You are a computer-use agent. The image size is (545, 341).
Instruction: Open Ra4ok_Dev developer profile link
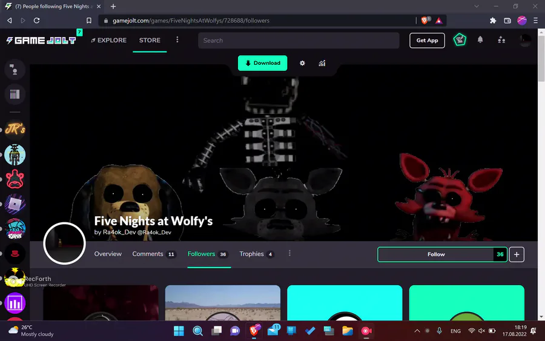pyautogui.click(x=133, y=232)
